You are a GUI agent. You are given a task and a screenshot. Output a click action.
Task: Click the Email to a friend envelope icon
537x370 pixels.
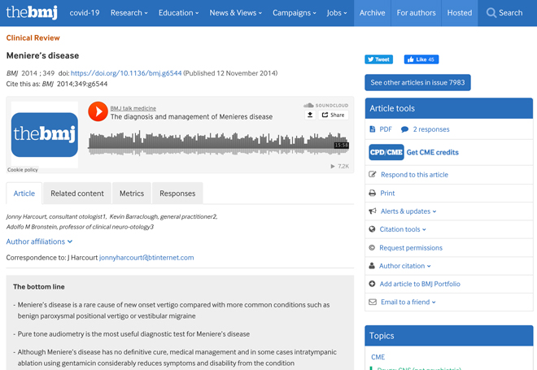373,302
